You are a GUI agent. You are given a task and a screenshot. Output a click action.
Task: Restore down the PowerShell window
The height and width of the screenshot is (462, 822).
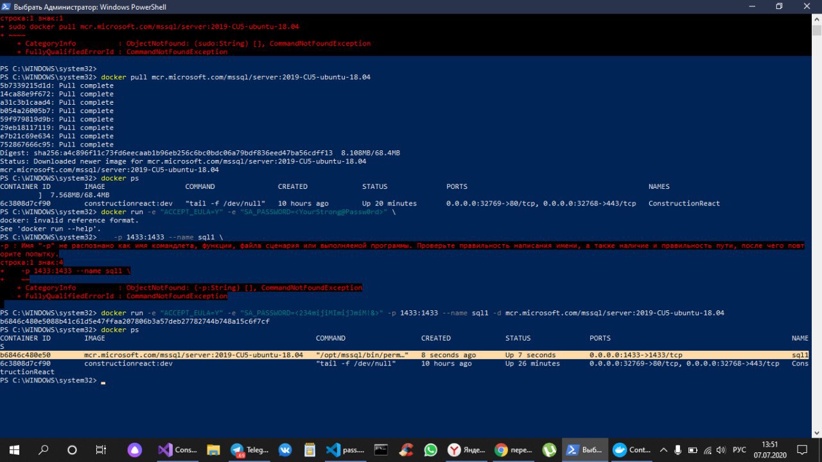[780, 6]
